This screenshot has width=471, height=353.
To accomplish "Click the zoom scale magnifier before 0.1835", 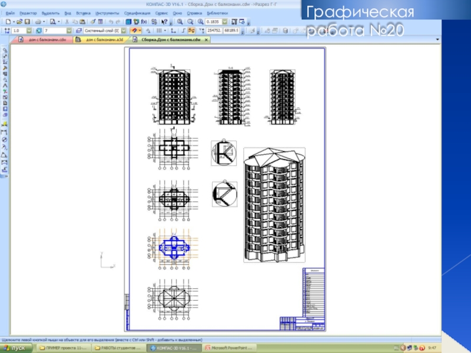I will (200, 22).
